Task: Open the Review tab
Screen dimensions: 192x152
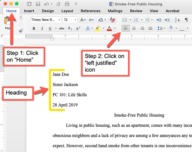Action: click(x=136, y=11)
